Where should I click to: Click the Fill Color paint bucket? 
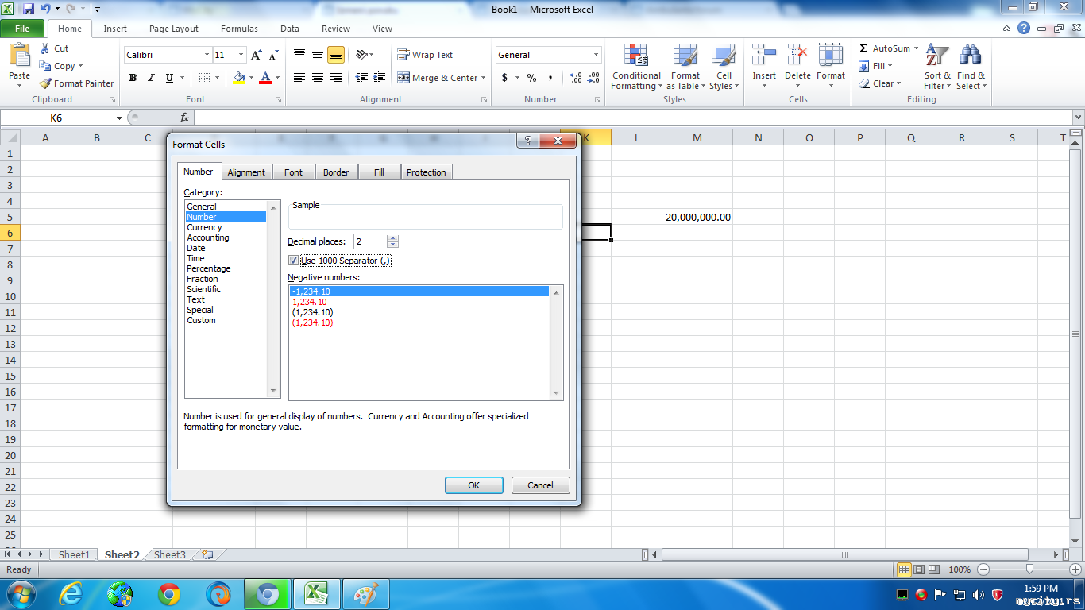tap(239, 78)
